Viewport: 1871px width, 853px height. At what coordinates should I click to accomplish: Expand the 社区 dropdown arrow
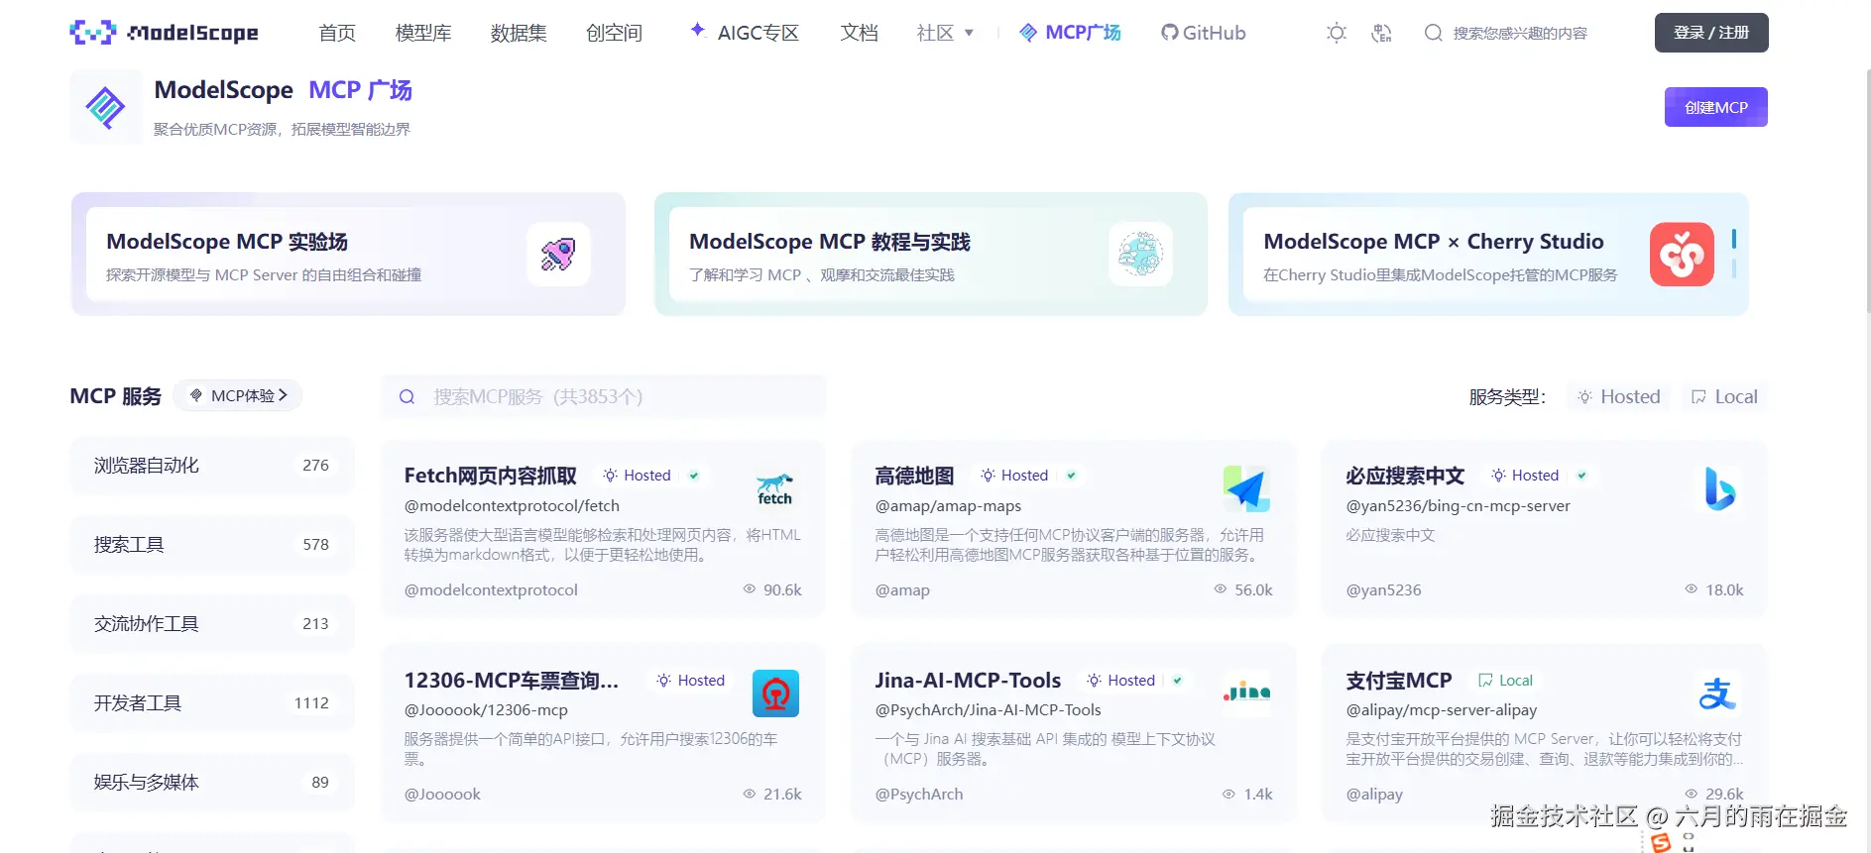click(x=969, y=33)
